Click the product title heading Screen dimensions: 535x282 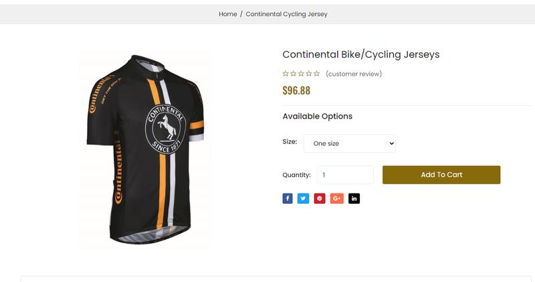(x=361, y=54)
